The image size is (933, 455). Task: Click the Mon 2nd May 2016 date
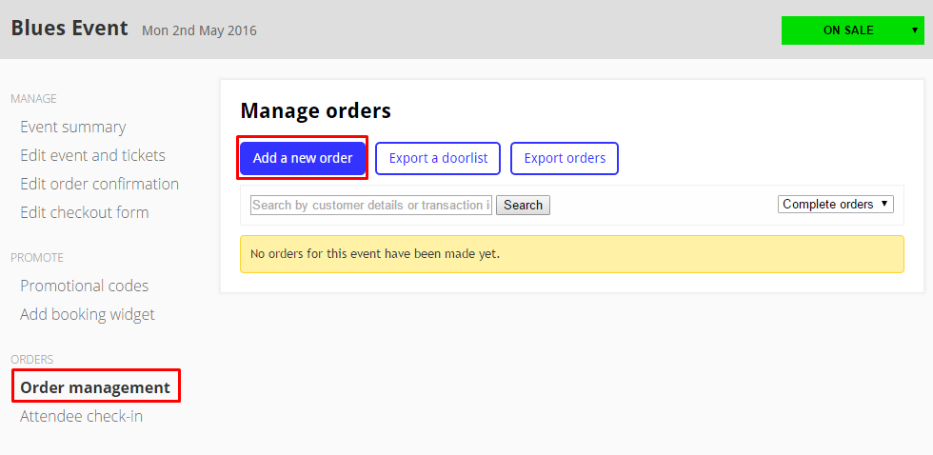199,30
